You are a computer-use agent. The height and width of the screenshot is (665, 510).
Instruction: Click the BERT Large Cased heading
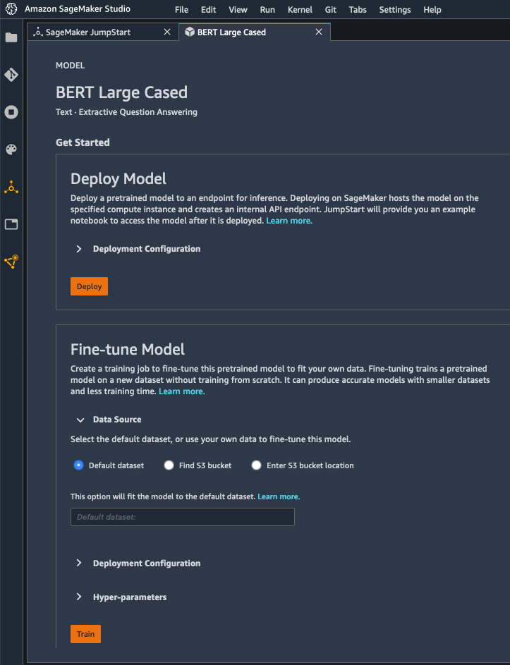pos(122,92)
